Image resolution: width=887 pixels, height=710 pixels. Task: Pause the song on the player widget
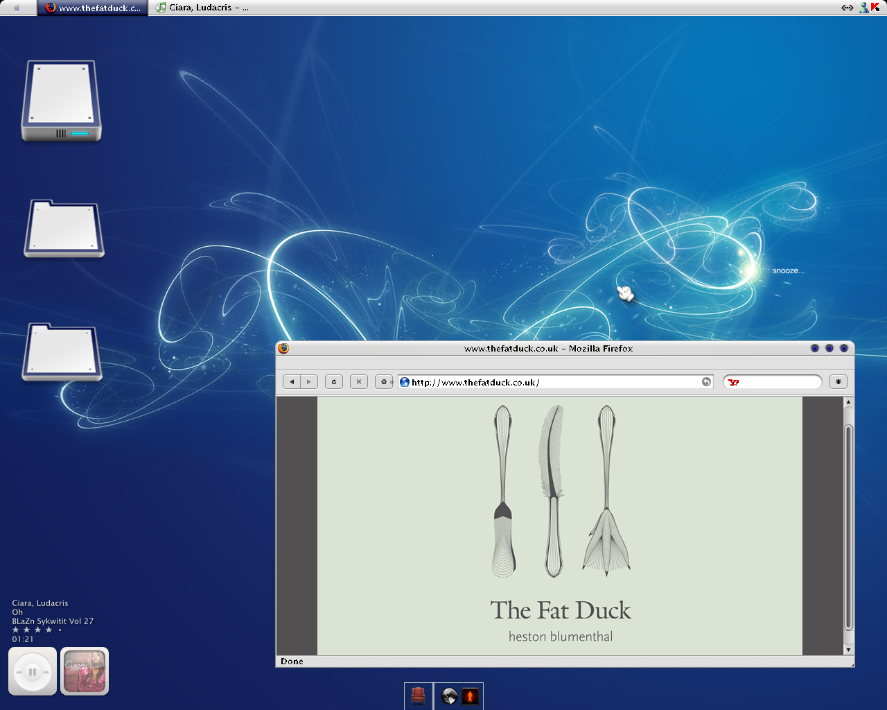pyautogui.click(x=33, y=672)
